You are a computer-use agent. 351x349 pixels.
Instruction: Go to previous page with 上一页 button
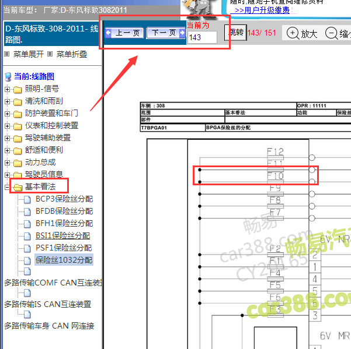124,33
